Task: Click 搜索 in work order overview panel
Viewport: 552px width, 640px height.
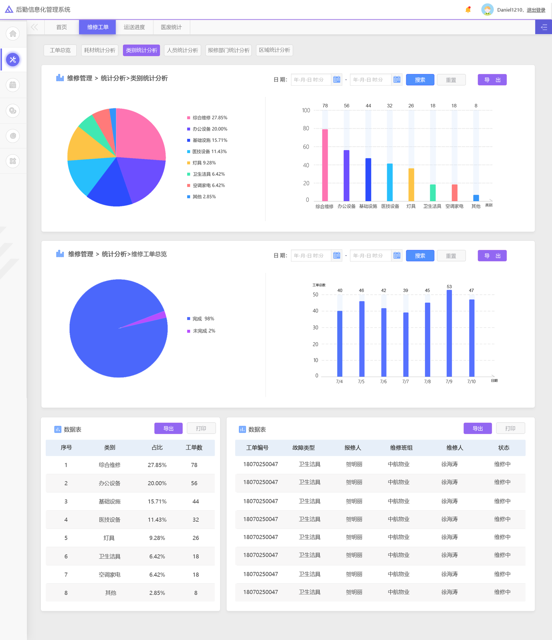Action: point(420,255)
